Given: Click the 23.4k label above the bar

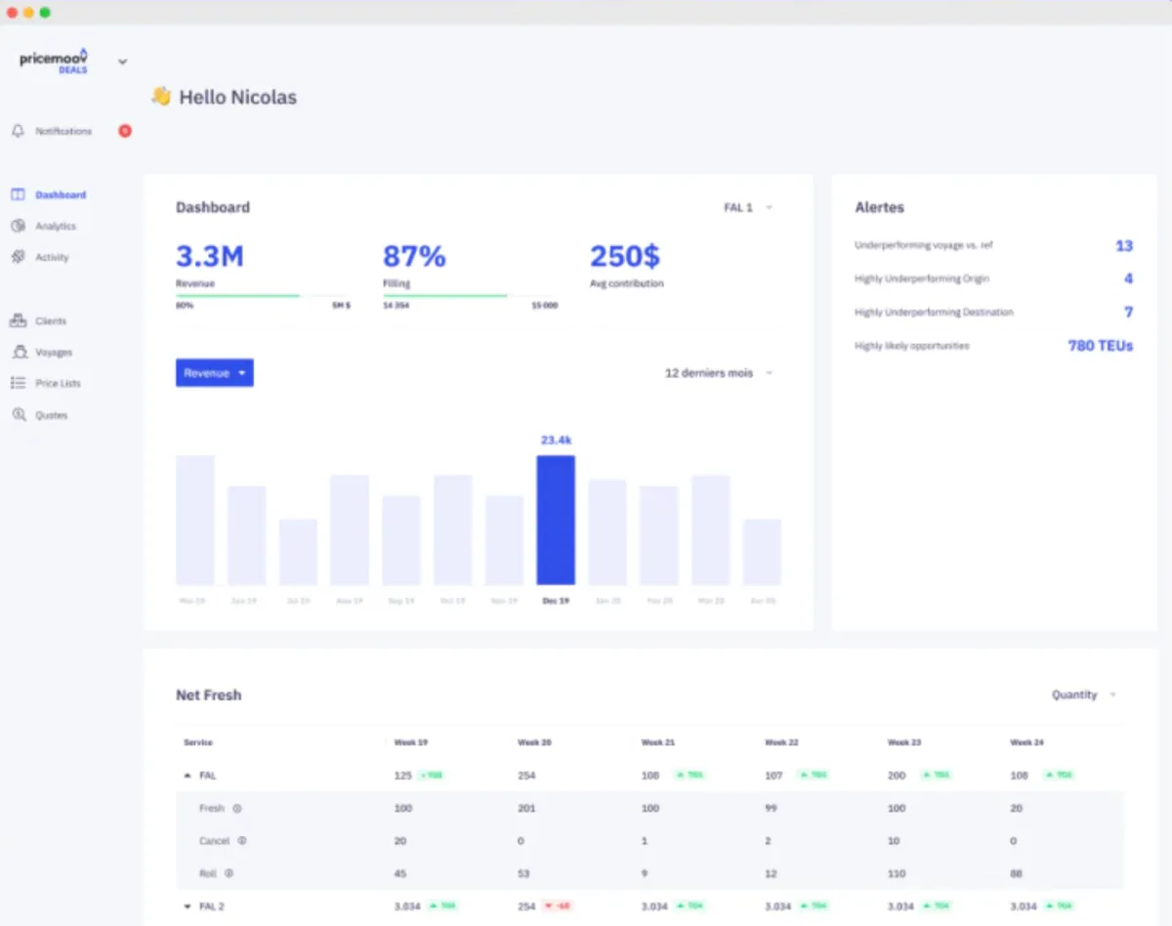Looking at the screenshot, I should [x=556, y=441].
